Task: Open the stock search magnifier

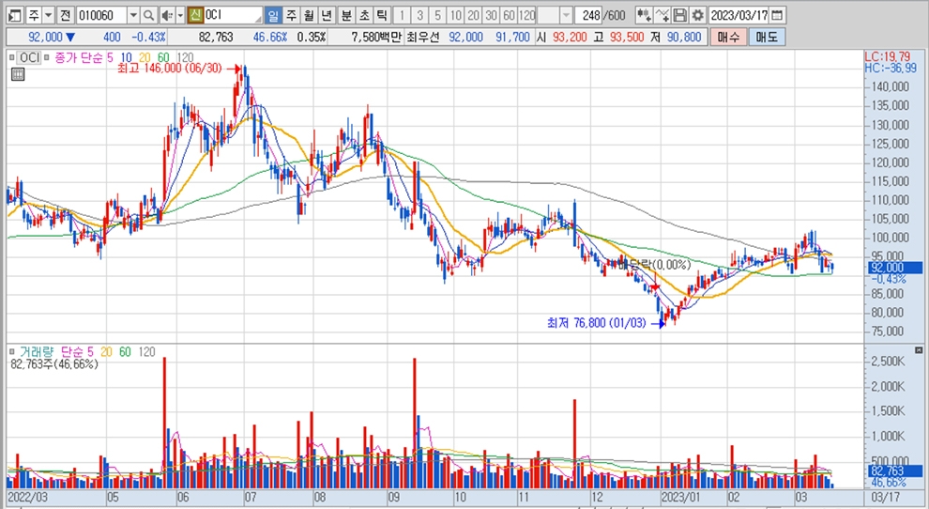Action: pyautogui.click(x=149, y=15)
